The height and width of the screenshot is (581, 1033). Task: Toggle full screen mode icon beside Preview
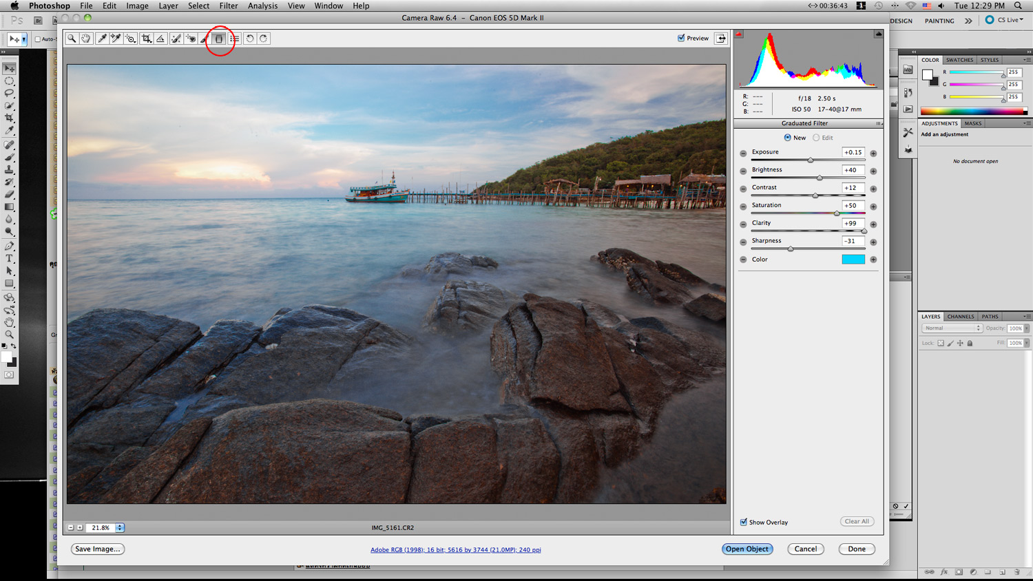coord(721,39)
